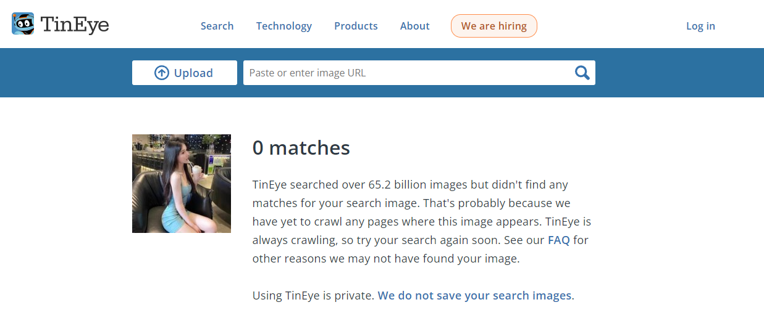Screen dimensions: 764x326
Task: Open the Technology navigation item
Action: [x=284, y=26]
